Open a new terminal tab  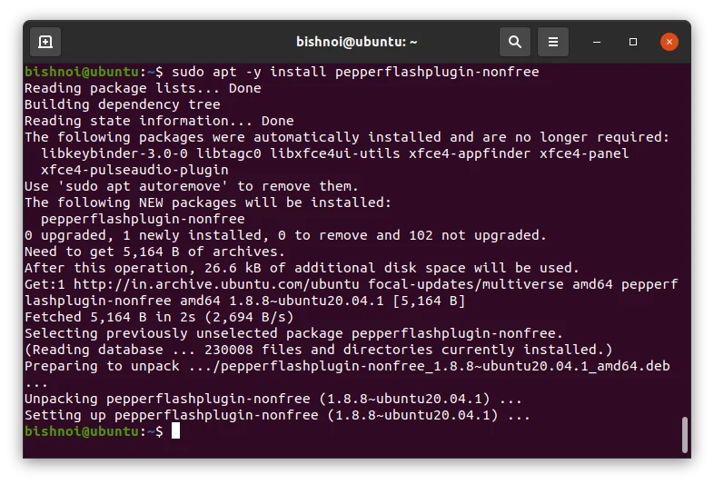(45, 42)
